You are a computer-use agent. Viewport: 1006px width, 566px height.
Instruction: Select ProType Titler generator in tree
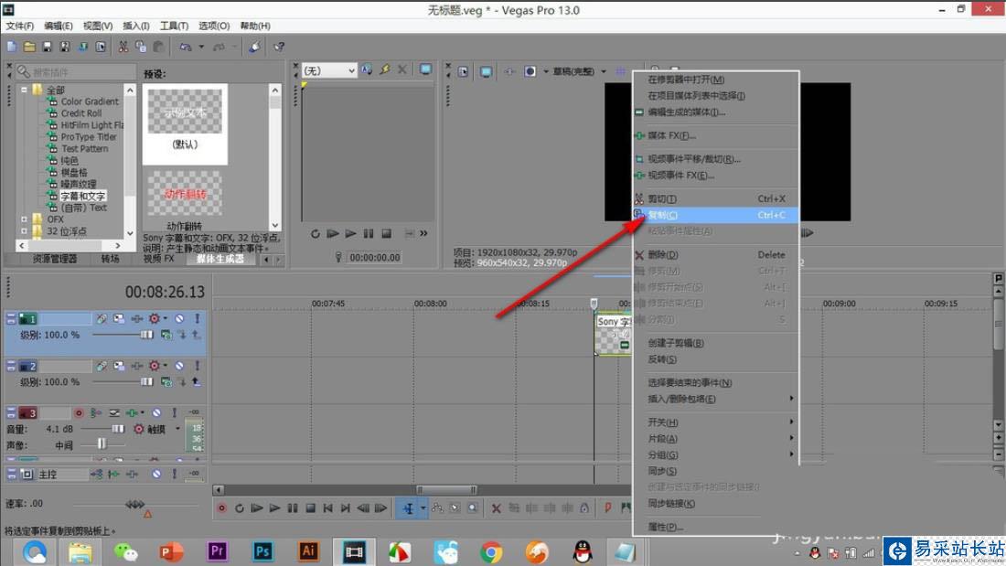pos(89,136)
